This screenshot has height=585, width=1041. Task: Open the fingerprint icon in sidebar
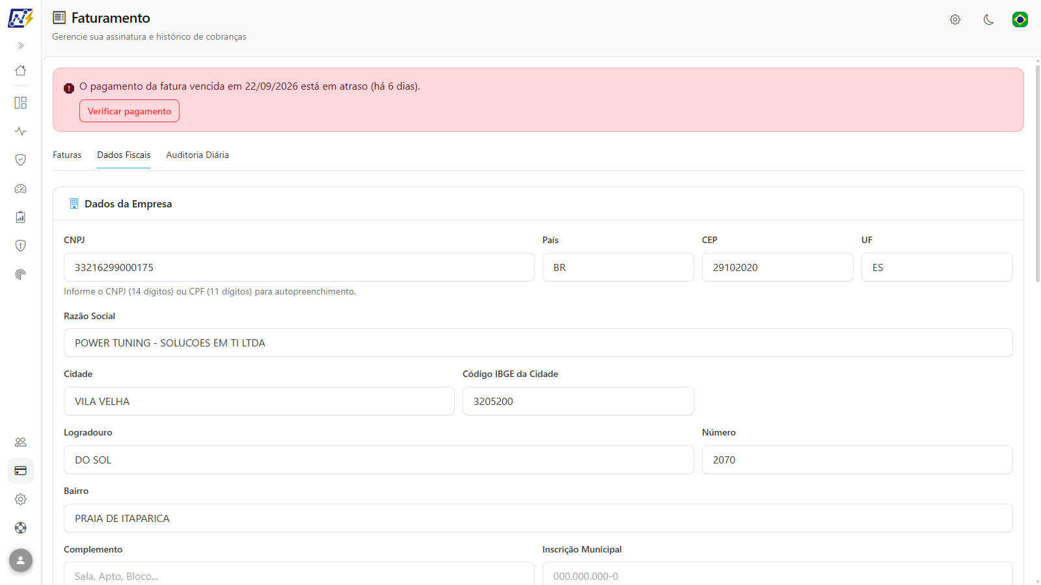21,274
